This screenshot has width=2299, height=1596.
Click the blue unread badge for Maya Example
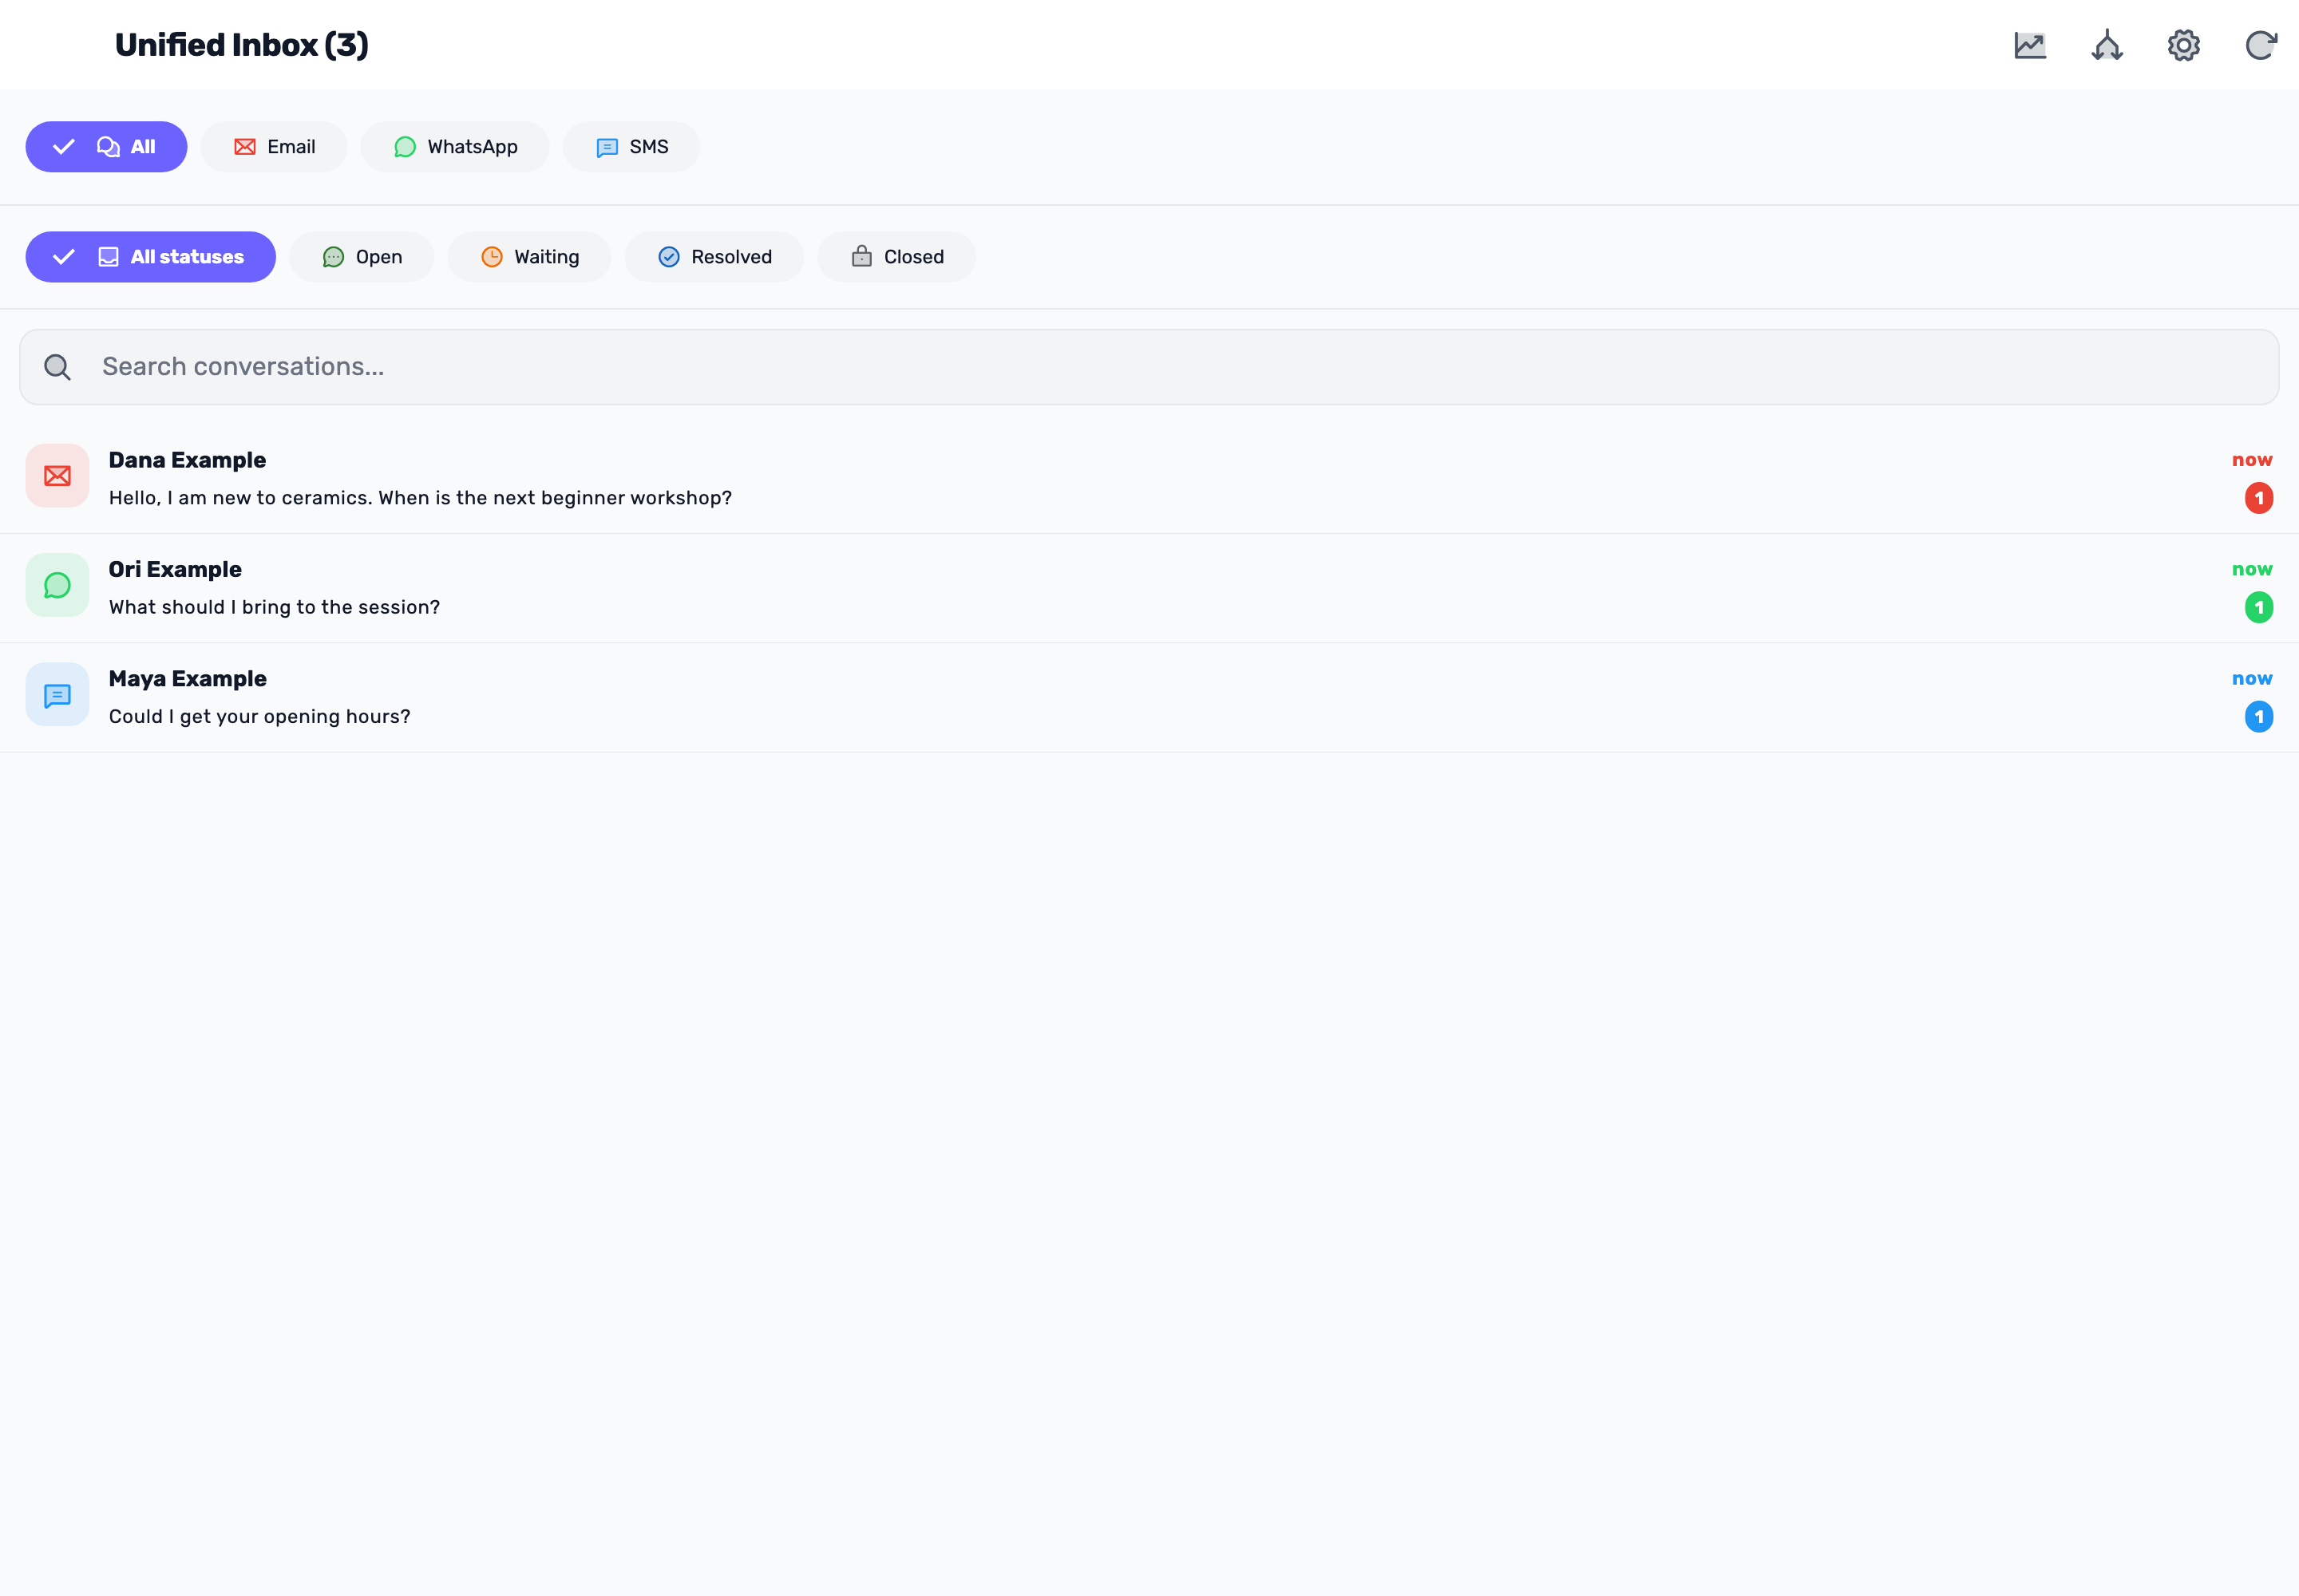tap(2259, 716)
